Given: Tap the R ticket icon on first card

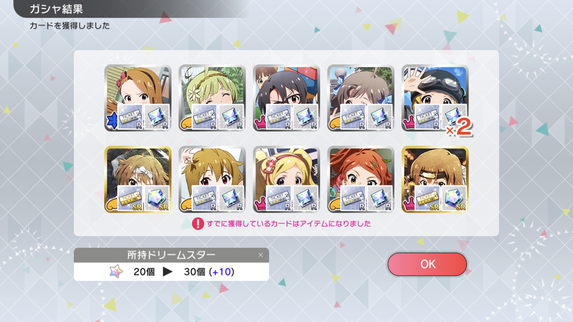Looking at the screenshot, I should pos(130,117).
